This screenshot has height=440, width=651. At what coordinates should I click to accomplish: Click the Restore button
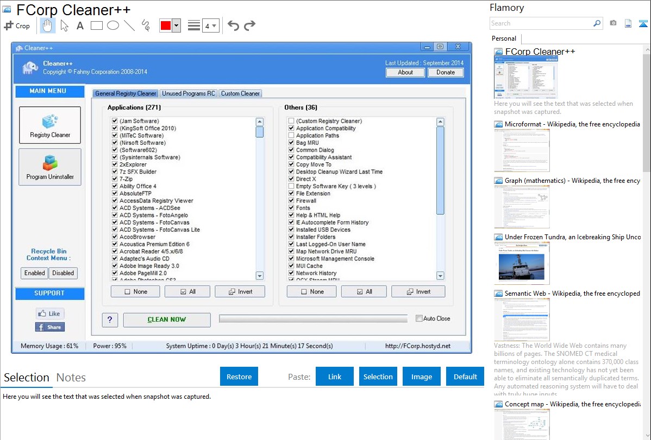(239, 377)
